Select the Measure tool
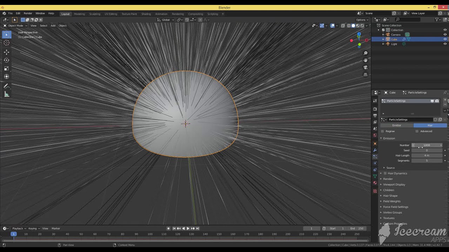 click(6, 94)
